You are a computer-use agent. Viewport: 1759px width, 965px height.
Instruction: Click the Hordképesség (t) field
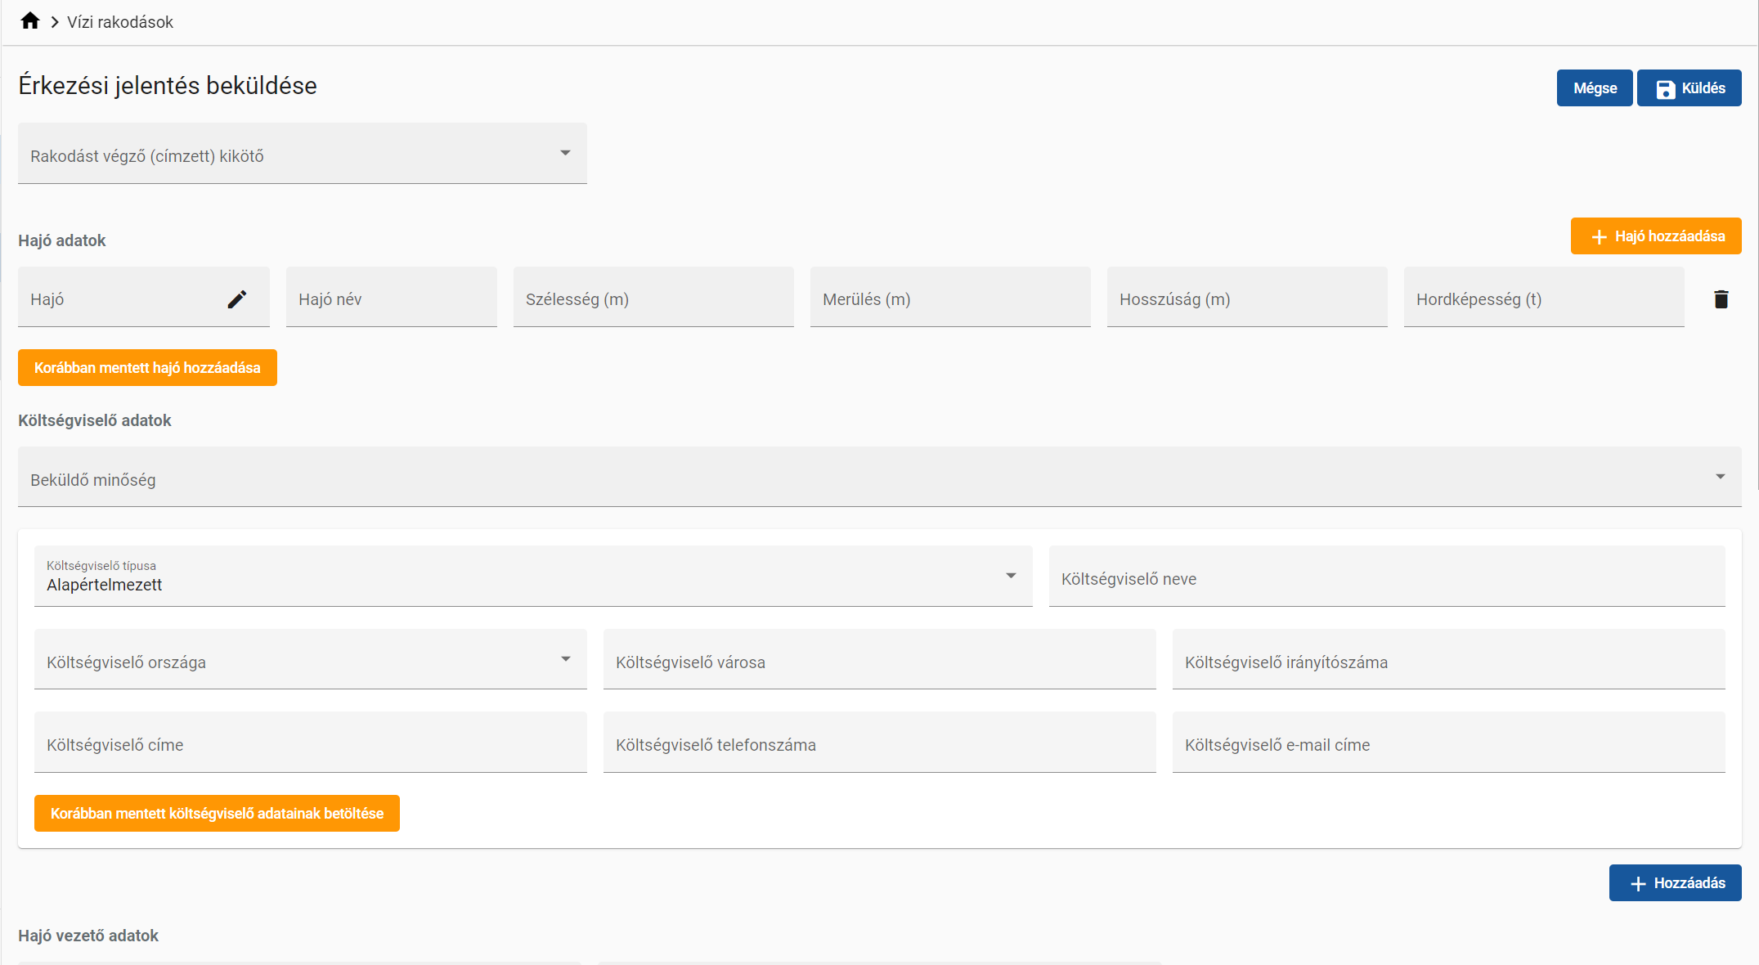tap(1543, 298)
